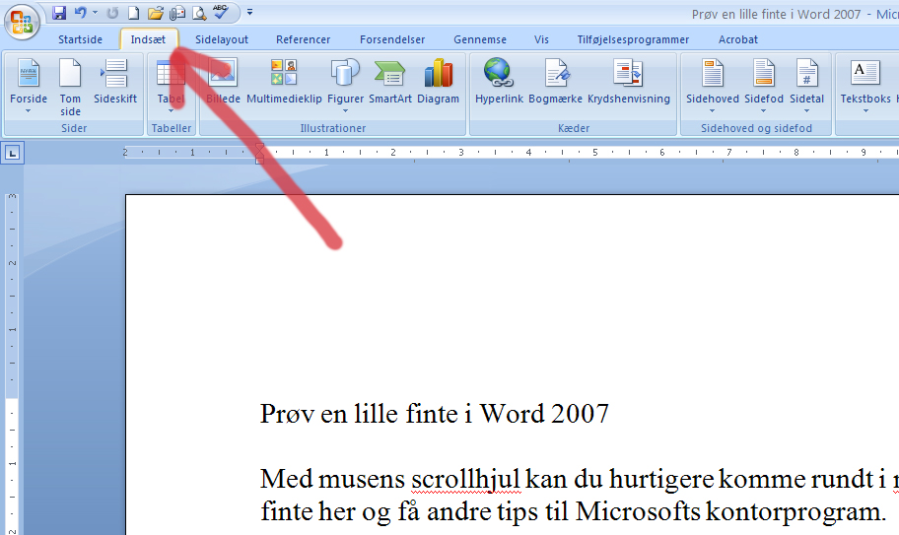Open a file with the folder icon
This screenshot has height=535, width=899.
tap(155, 13)
